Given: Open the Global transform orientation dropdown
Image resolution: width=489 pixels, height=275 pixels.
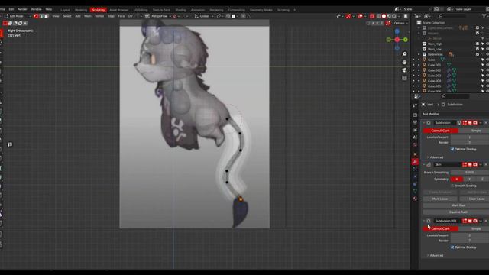Looking at the screenshot, I should pyautogui.click(x=204, y=16).
